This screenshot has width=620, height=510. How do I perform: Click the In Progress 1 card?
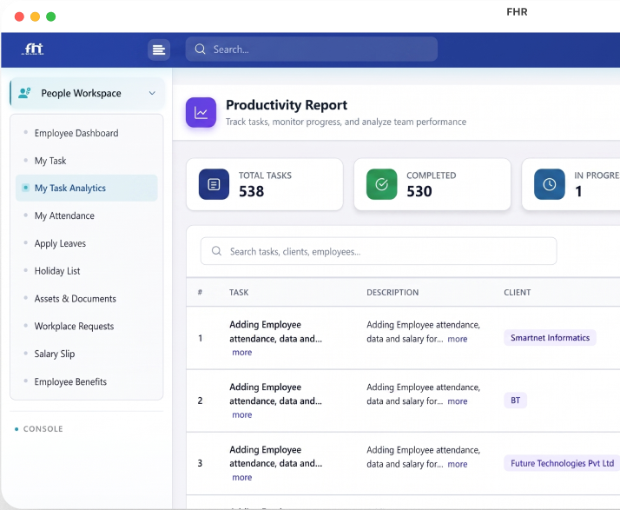(x=571, y=184)
